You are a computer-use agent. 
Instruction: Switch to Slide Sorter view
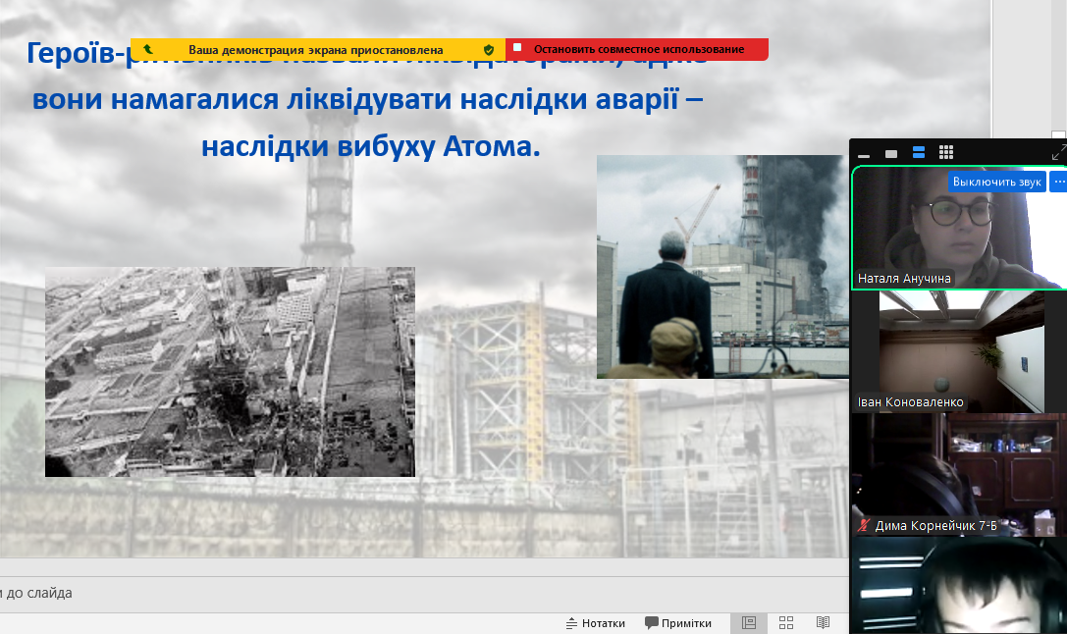coord(786,623)
